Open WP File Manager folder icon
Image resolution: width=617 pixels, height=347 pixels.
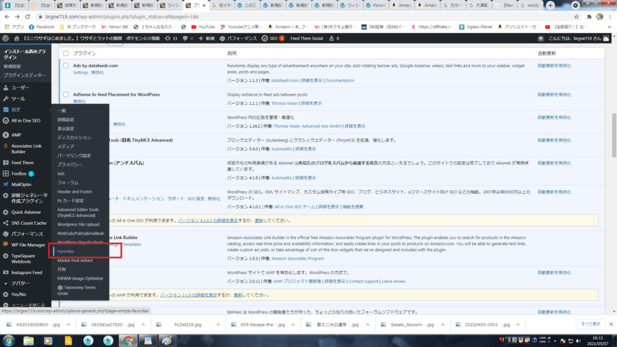(6, 245)
